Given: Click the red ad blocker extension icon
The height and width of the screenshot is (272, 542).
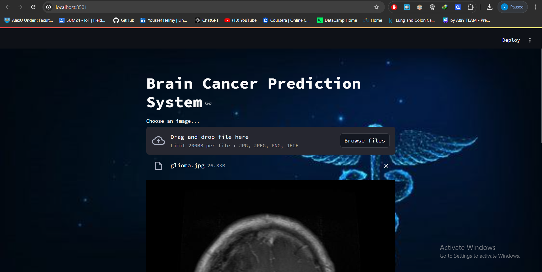Looking at the screenshot, I should pos(394,7).
